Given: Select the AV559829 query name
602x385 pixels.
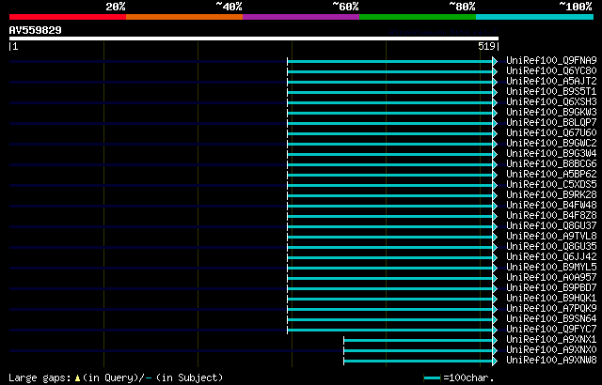Looking at the screenshot, I should [36, 30].
